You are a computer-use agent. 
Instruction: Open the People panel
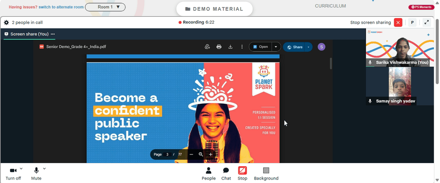coord(209,174)
